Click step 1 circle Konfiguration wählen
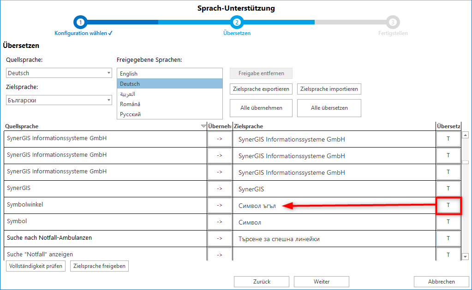Viewport: 472px width, 290px height. 80,22
